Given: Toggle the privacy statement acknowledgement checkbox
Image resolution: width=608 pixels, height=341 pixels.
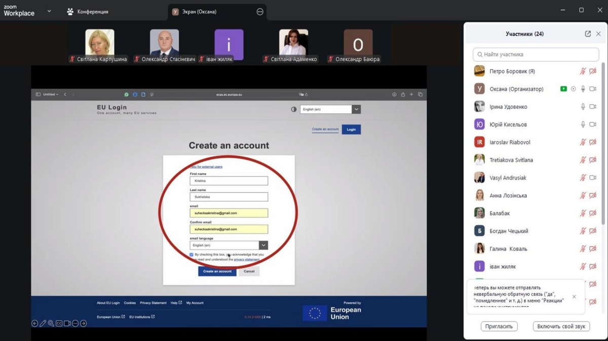Looking at the screenshot, I should [192, 255].
